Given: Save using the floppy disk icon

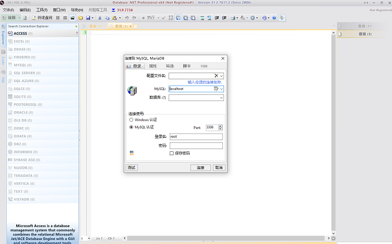Looking at the screenshot, I should click(88, 18).
